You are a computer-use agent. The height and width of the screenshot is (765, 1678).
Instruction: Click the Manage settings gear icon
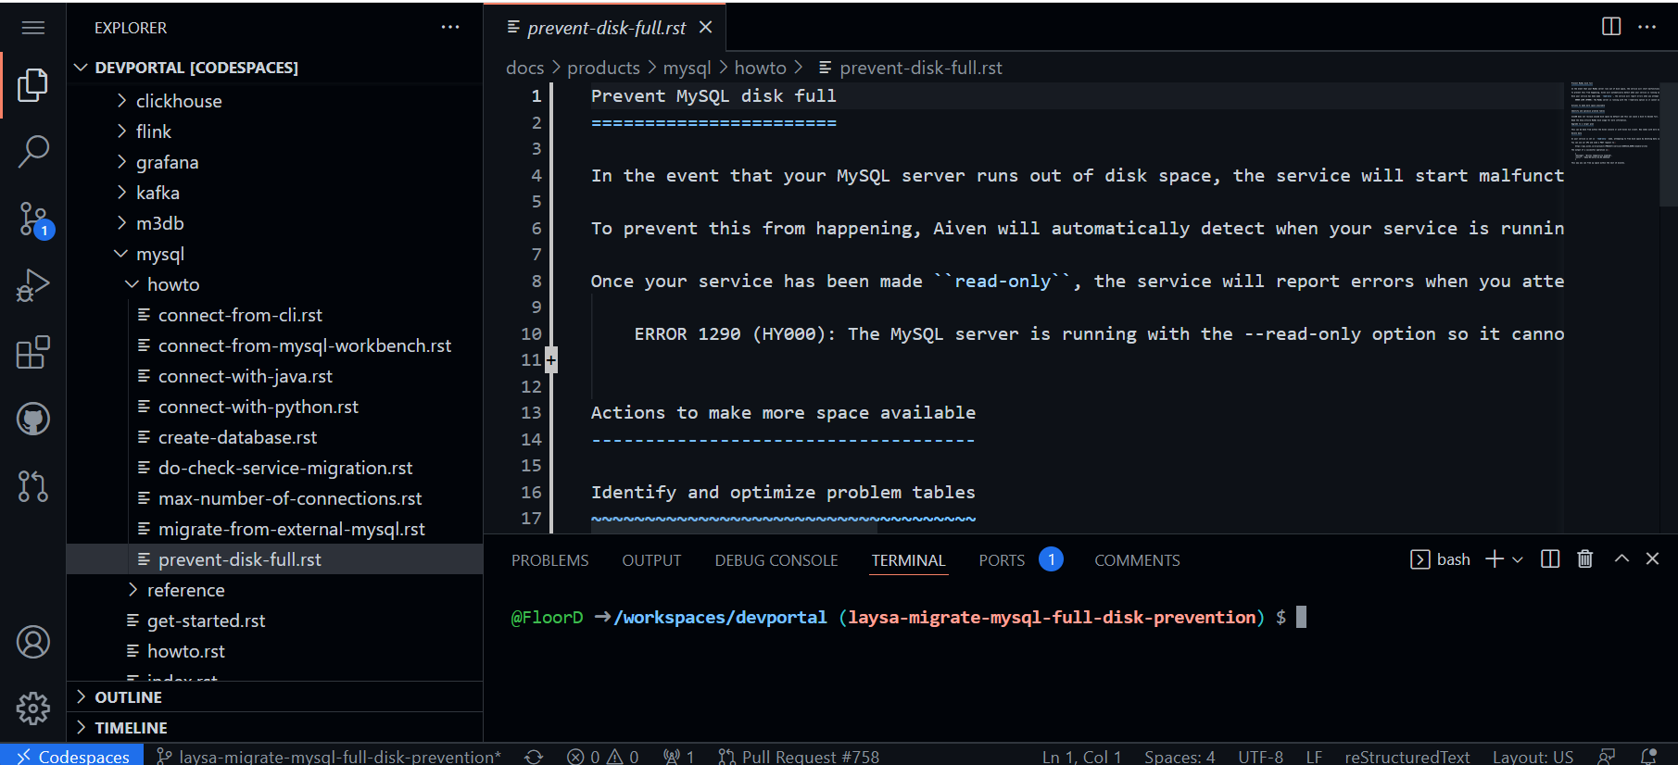pyautogui.click(x=33, y=709)
